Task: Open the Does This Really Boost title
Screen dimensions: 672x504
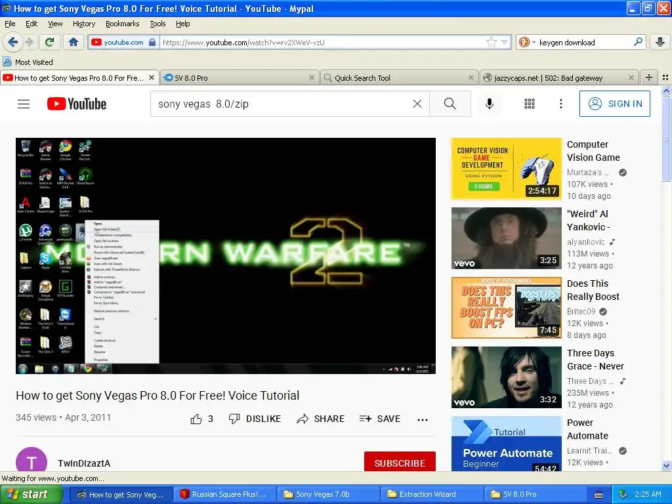Action: pyautogui.click(x=593, y=290)
